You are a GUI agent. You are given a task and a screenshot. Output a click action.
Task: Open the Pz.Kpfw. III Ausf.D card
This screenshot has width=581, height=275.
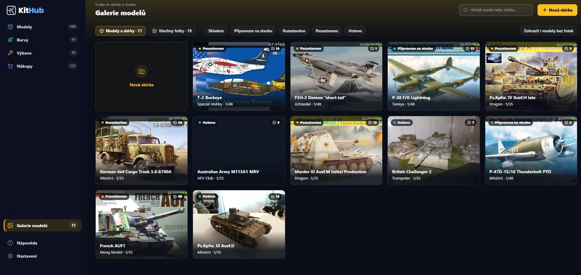coord(239,224)
